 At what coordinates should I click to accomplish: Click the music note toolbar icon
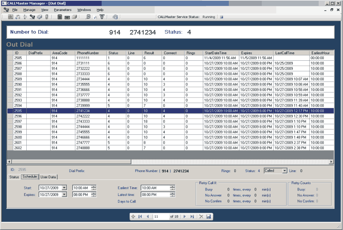point(95,17)
